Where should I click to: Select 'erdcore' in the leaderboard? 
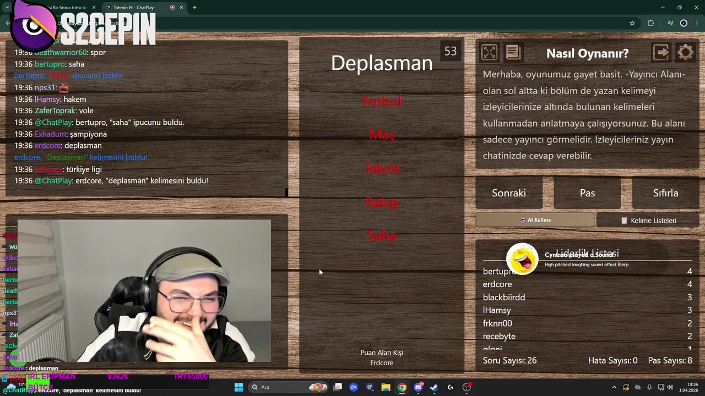(497, 284)
